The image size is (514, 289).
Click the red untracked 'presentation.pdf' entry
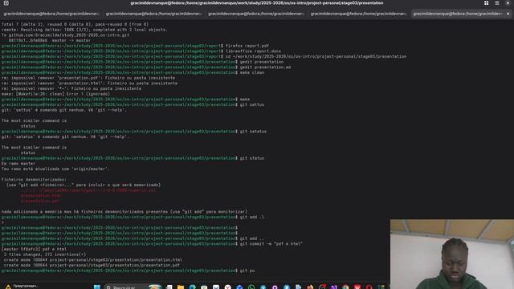[x=40, y=201]
